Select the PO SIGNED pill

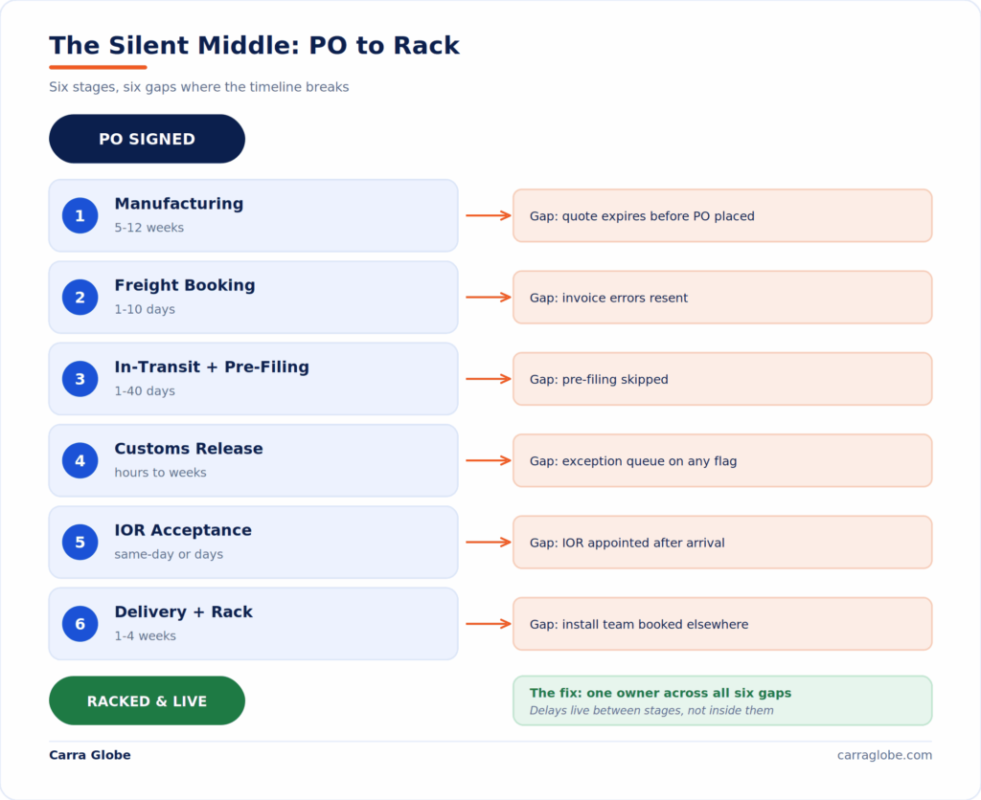pyautogui.click(x=147, y=139)
